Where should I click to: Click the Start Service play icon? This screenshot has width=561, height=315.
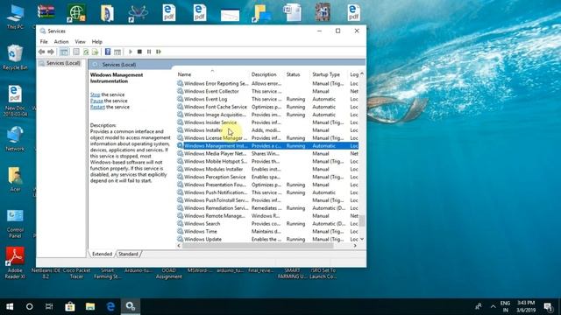[131, 52]
